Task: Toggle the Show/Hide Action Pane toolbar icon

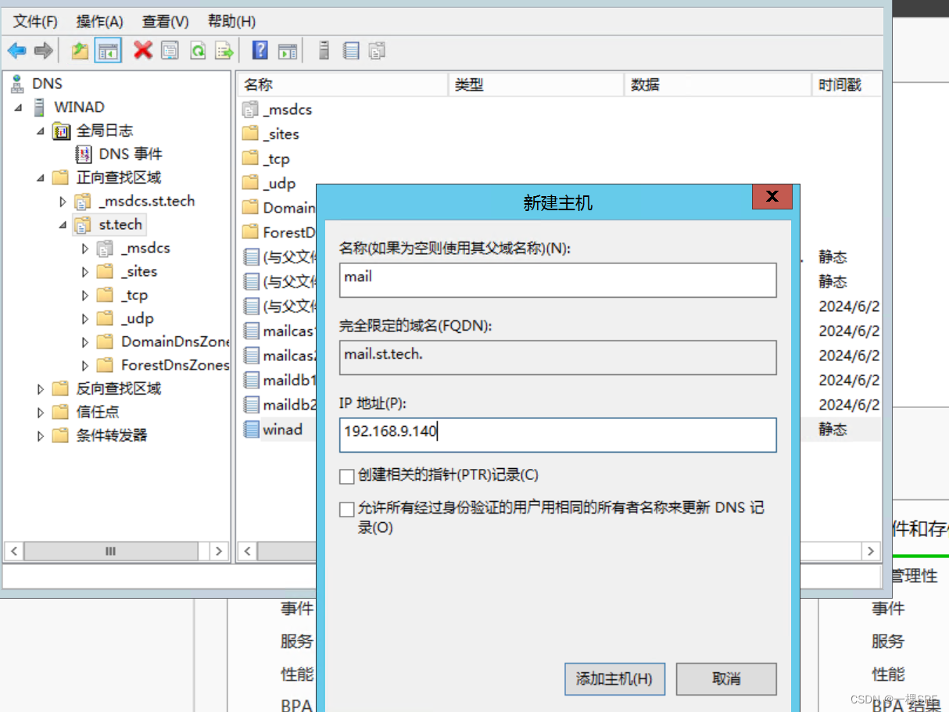Action: [288, 51]
